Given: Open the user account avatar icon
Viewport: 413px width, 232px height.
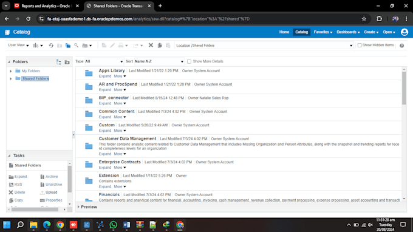Looking at the screenshot, I should (404, 32).
